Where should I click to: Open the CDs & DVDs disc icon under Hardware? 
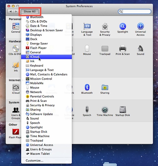point(16,48)
